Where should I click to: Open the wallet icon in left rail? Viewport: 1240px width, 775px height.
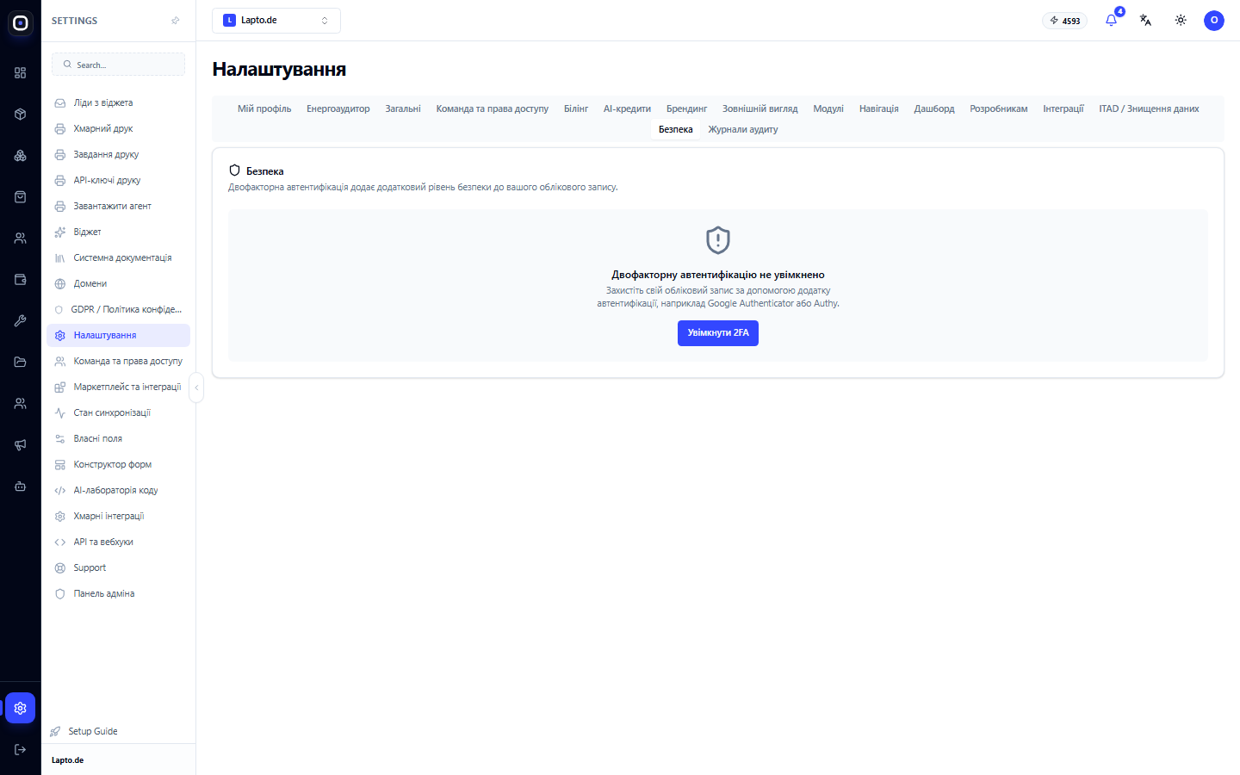[21, 280]
